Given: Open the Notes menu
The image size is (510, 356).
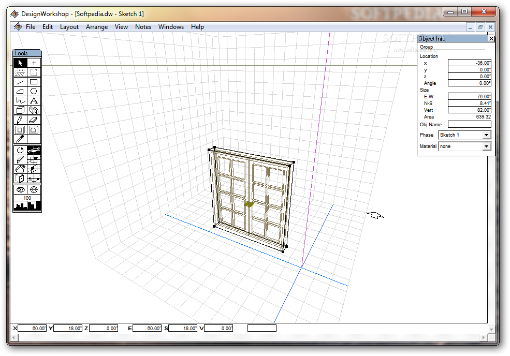Looking at the screenshot, I should 143,27.
